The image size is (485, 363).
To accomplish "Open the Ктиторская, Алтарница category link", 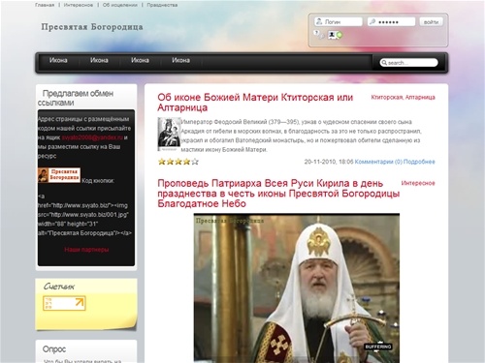I will [x=403, y=97].
